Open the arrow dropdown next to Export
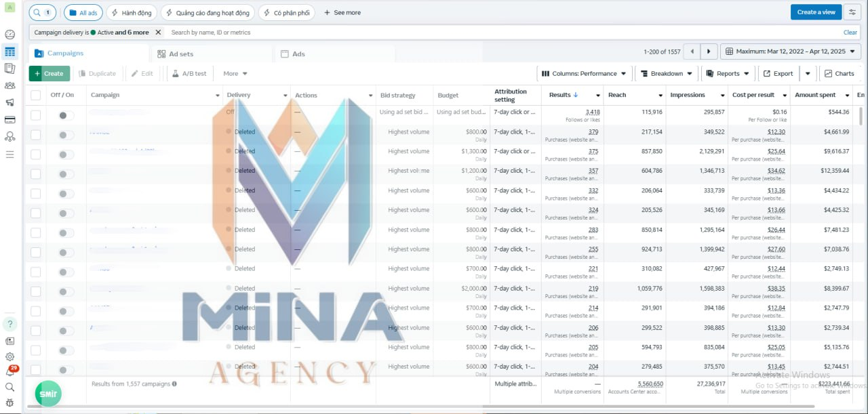Viewport: 868px width, 414px height. tap(807, 73)
